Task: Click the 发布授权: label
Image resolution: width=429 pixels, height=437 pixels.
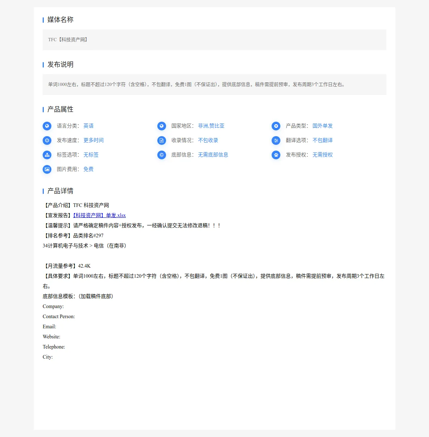Action: click(x=297, y=155)
